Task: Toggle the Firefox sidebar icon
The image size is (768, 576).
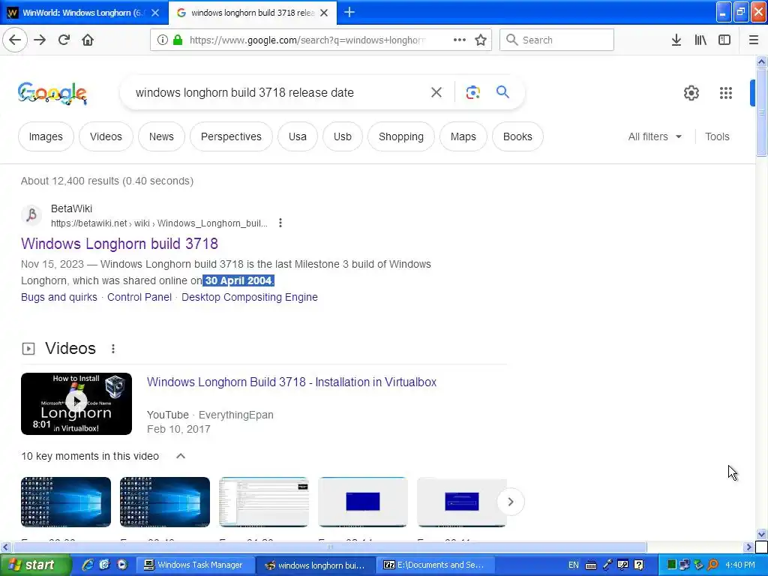Action: (x=724, y=40)
